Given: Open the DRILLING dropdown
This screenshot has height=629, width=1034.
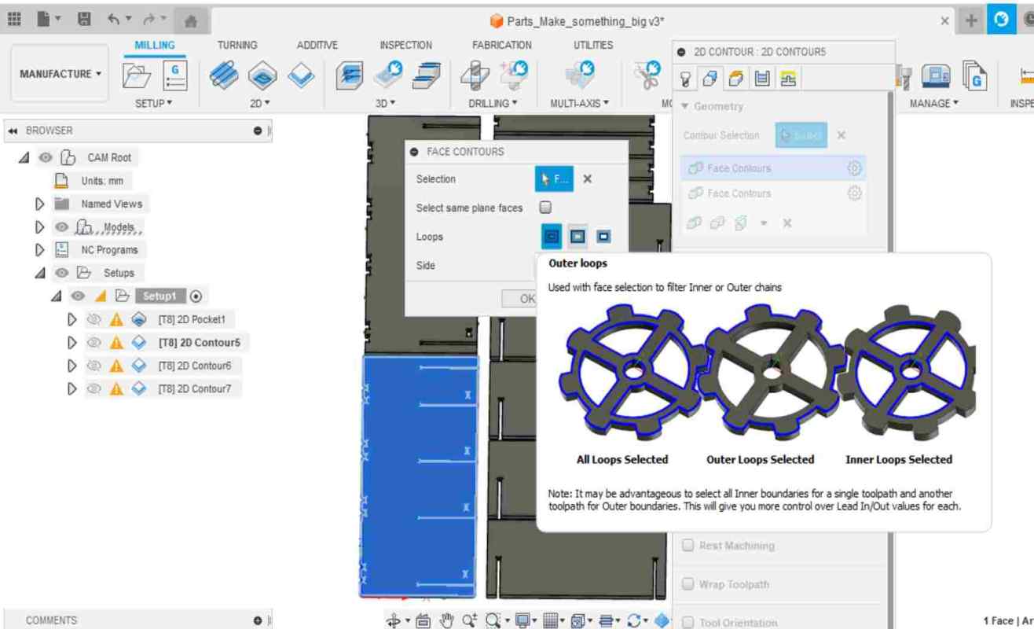Looking at the screenshot, I should [493, 103].
